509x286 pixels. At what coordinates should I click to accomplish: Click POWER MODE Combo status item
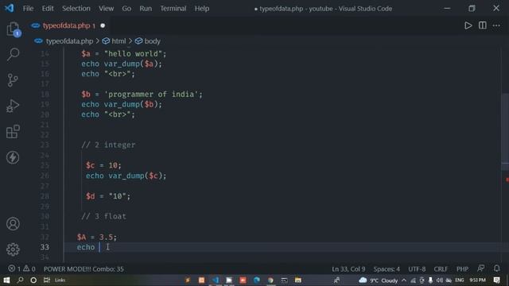coord(84,269)
